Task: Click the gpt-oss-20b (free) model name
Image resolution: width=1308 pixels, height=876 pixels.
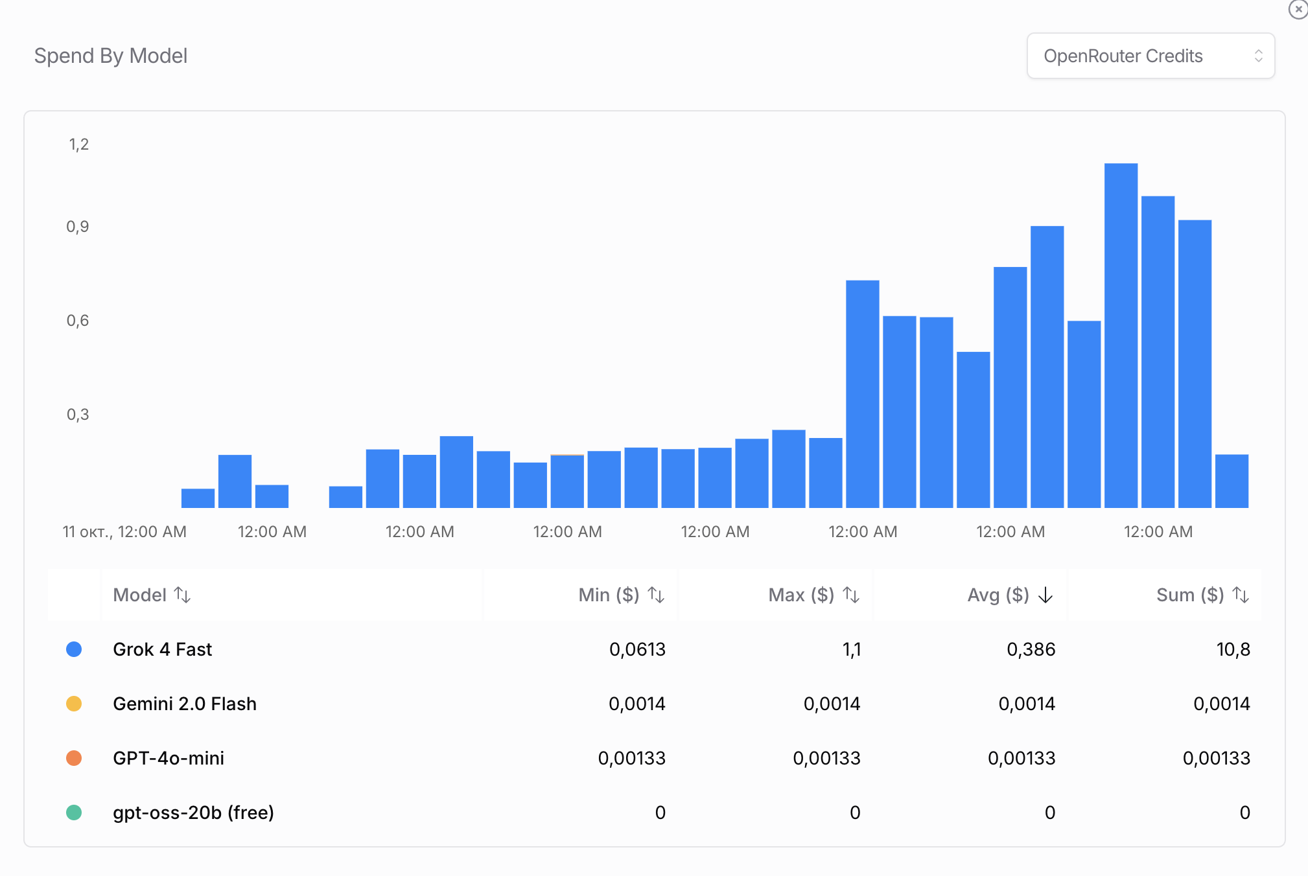Action: pyautogui.click(x=193, y=813)
